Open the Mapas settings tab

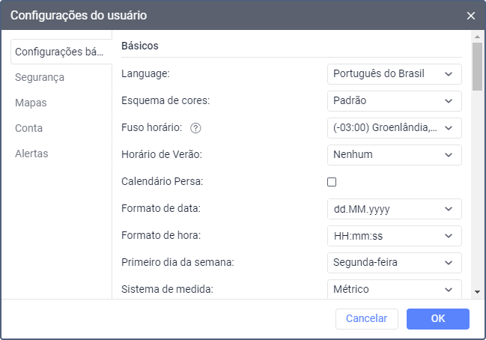click(31, 103)
